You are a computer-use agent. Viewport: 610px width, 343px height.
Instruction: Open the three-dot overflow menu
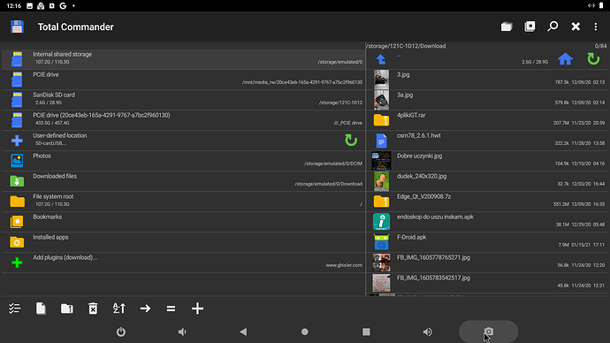[x=595, y=27]
